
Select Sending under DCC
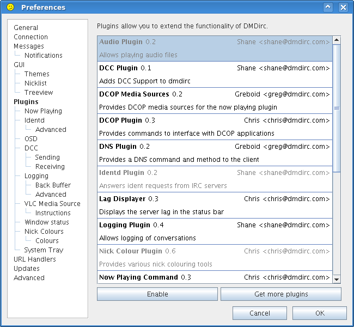(47, 158)
